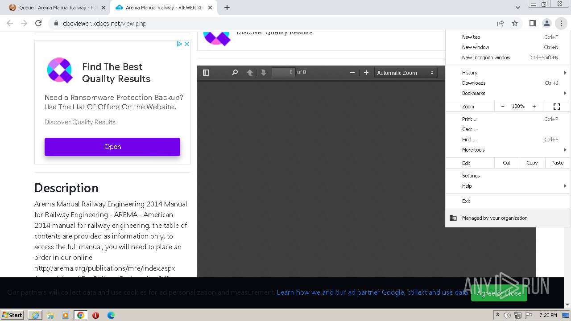Increase Chrome zoom level

[x=534, y=107]
